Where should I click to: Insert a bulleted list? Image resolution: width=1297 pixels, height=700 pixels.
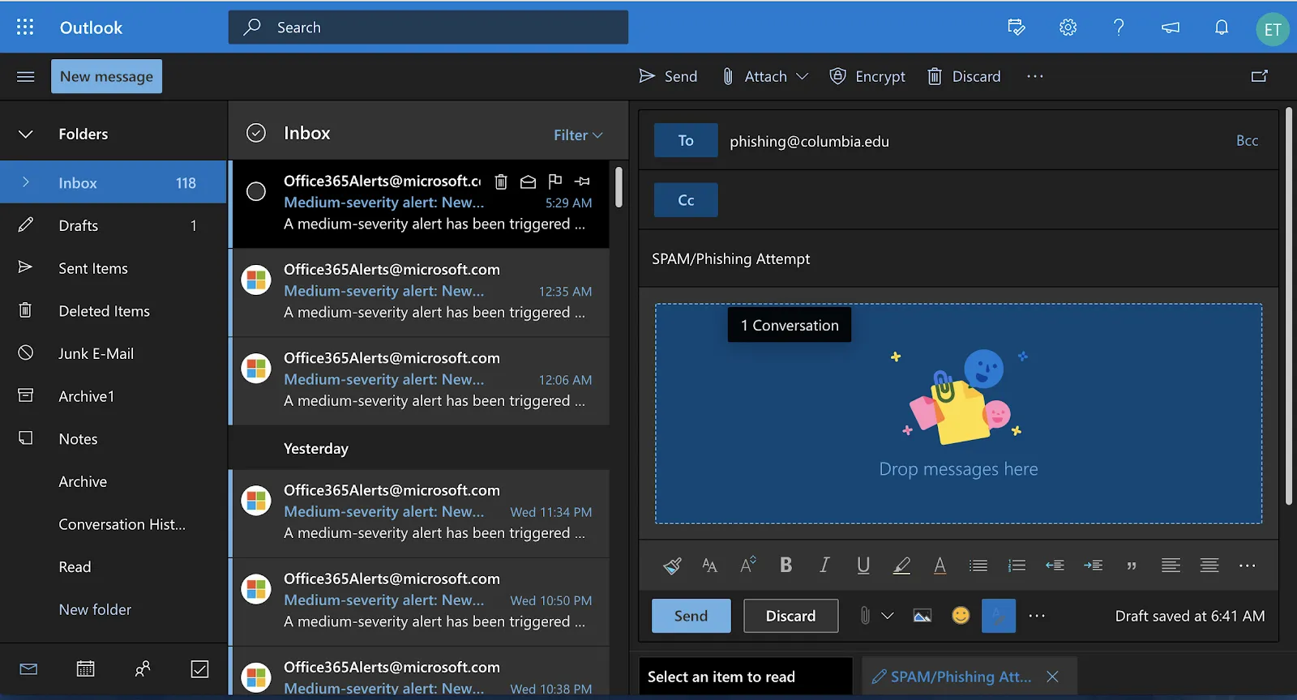(978, 566)
